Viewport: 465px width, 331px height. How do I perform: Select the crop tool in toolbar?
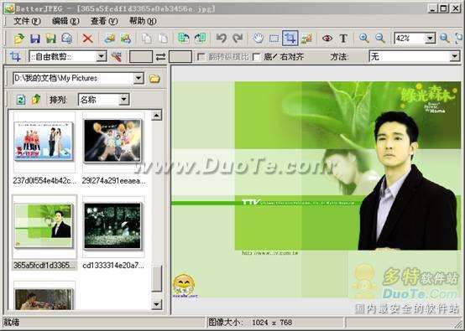(290, 39)
